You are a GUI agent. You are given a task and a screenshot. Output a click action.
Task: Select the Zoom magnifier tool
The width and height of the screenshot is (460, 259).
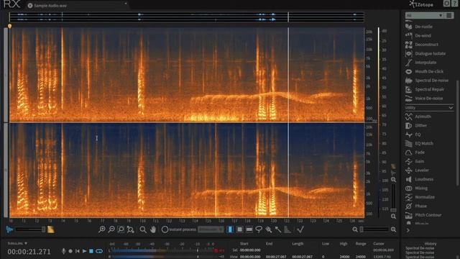point(143,230)
